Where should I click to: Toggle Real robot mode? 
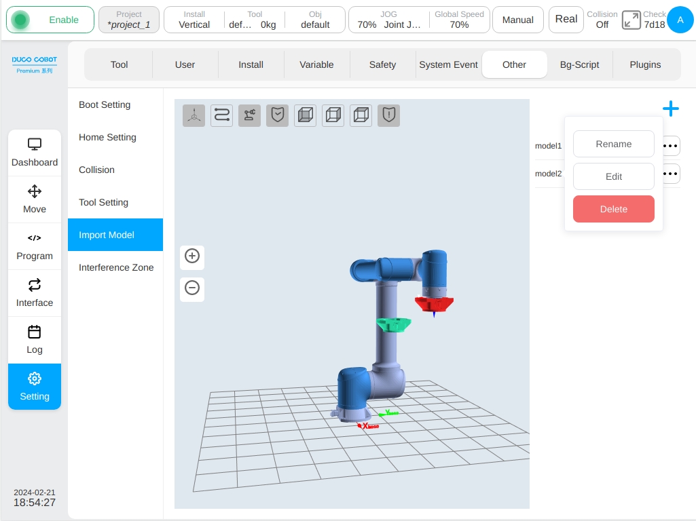pyautogui.click(x=566, y=20)
